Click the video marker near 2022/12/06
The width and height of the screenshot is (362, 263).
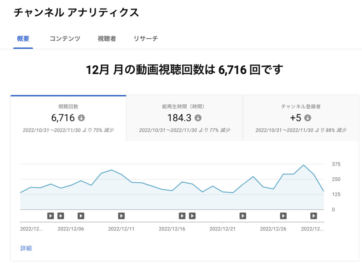click(81, 216)
